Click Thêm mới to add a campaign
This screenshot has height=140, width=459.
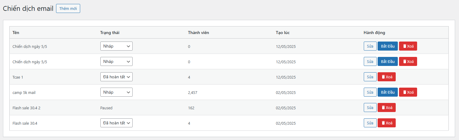(68, 8)
